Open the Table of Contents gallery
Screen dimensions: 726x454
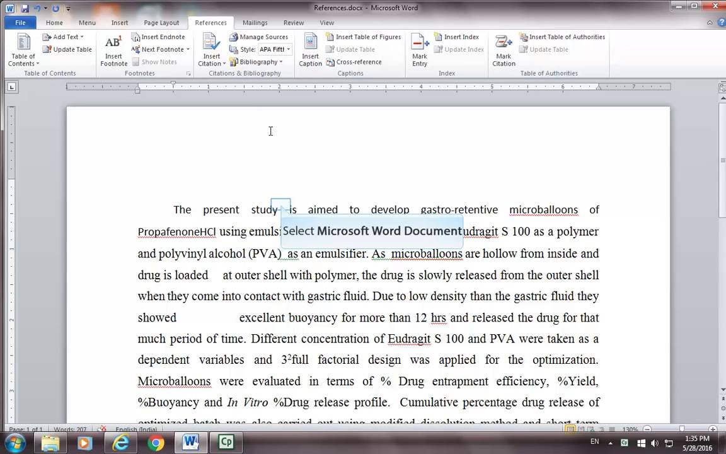click(x=23, y=50)
